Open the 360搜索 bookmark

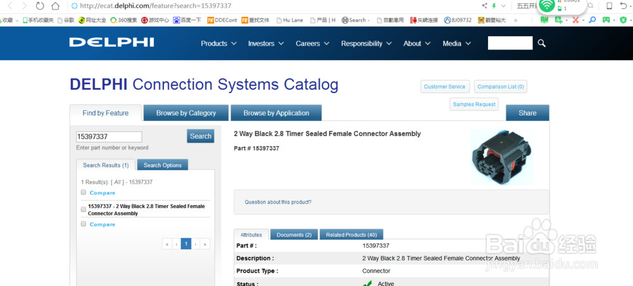pyautogui.click(x=123, y=20)
